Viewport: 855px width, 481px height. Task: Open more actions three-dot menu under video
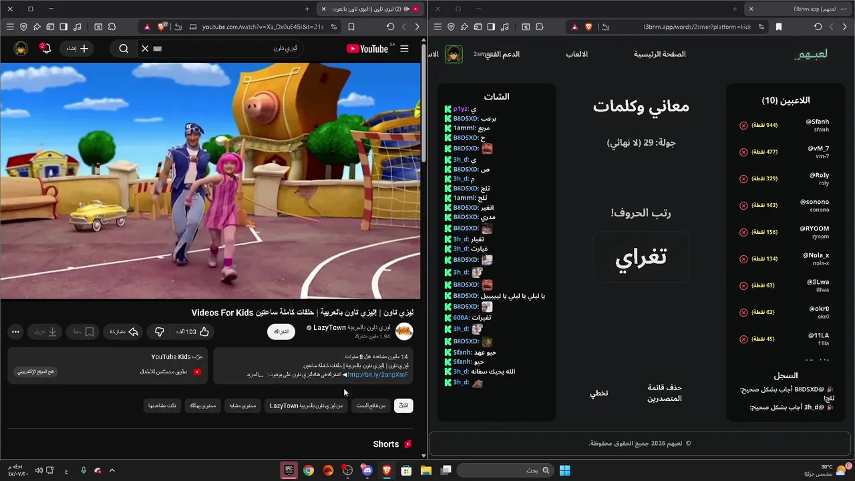[x=15, y=331]
